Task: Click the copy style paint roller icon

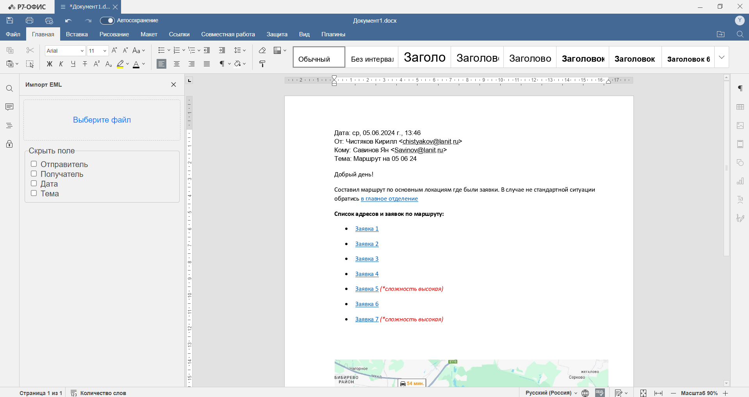Action: pyautogui.click(x=262, y=64)
